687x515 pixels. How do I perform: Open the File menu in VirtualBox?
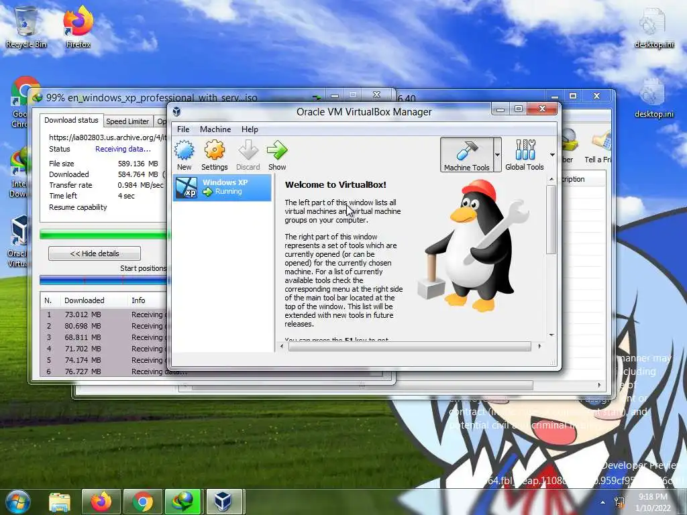pos(183,129)
